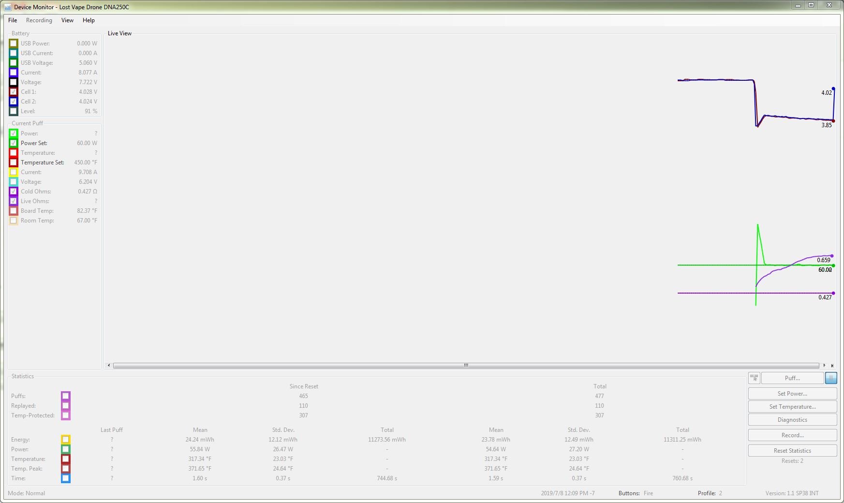Image resolution: width=844 pixels, height=503 pixels.
Task: Click the pause button beside Puff
Action: (831, 378)
